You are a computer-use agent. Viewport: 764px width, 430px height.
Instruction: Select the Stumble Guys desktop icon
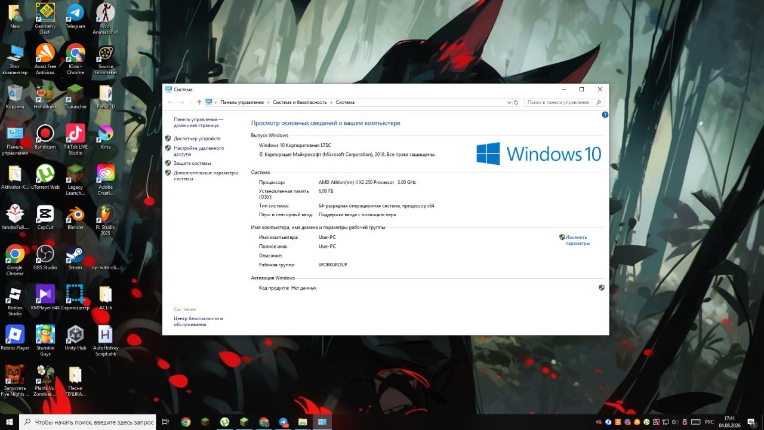click(x=45, y=340)
